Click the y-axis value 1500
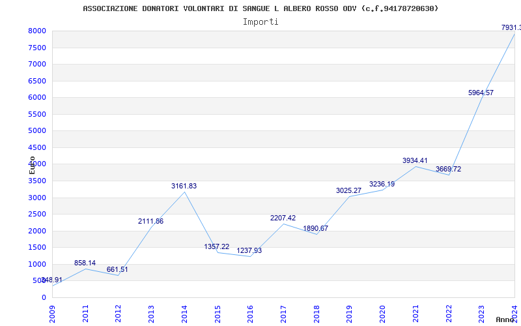 [37, 248]
